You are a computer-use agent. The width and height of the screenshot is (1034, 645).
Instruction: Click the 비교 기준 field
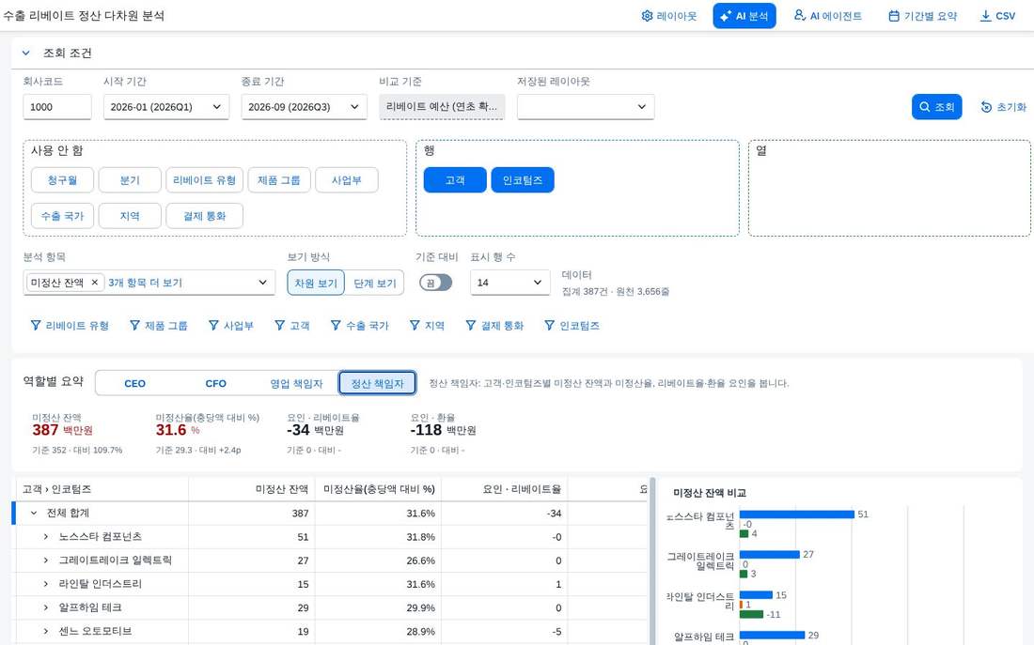442,107
